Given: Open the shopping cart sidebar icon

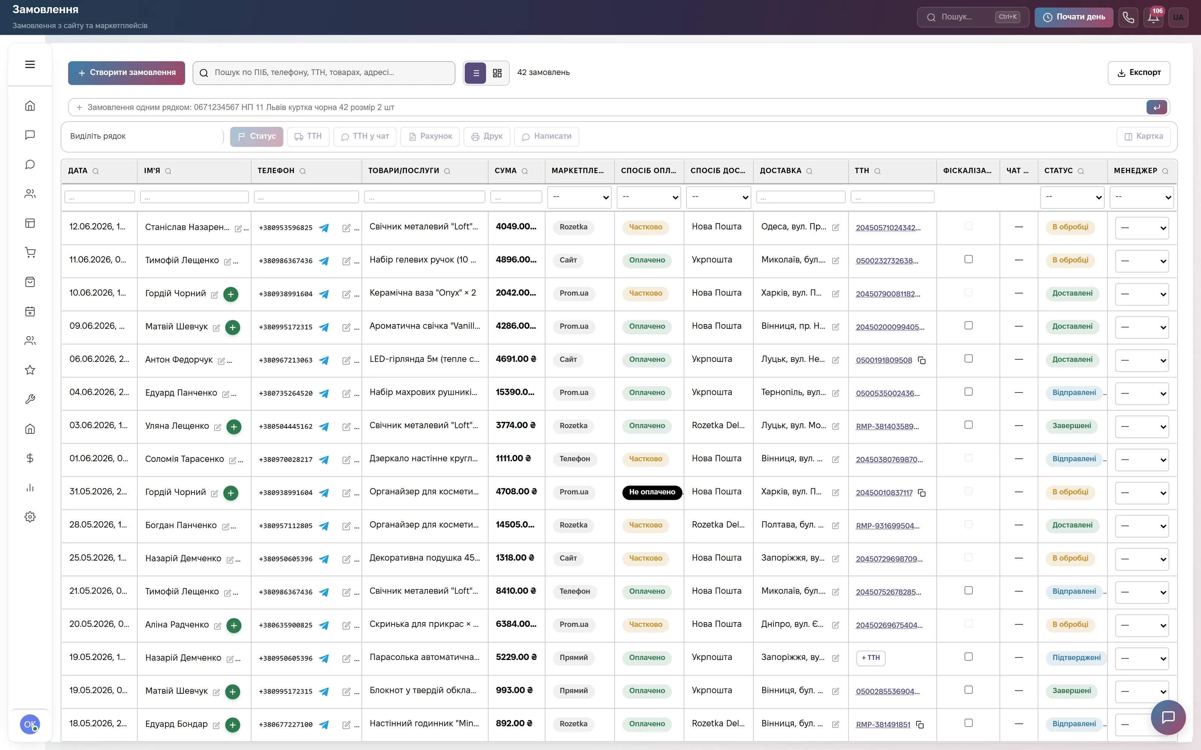Looking at the screenshot, I should click(30, 252).
